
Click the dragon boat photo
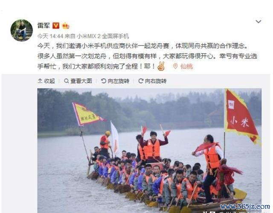point(149,150)
